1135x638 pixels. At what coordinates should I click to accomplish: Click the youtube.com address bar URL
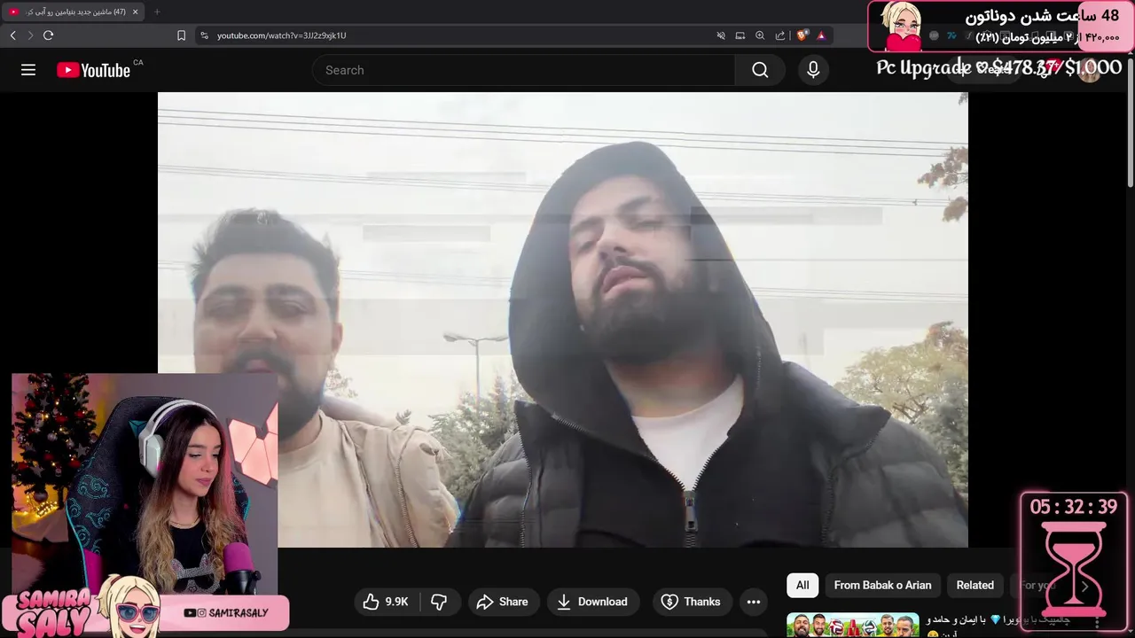coord(281,35)
